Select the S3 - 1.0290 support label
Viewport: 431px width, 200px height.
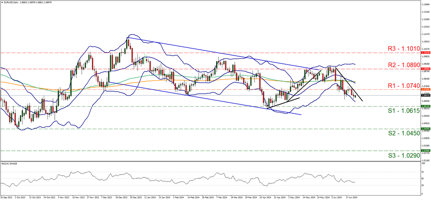coord(404,155)
